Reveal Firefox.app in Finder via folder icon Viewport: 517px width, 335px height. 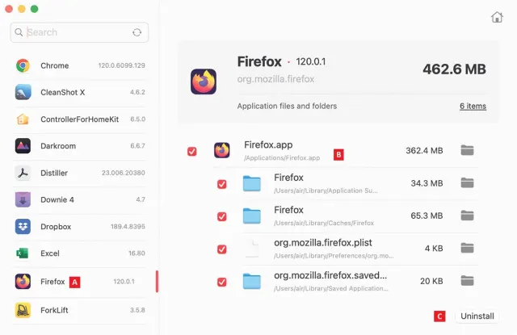[x=467, y=150]
